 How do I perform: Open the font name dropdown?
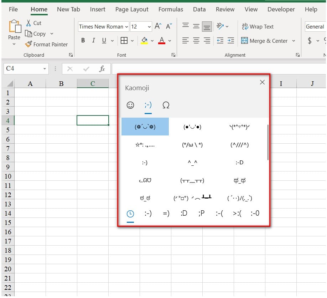click(x=126, y=27)
